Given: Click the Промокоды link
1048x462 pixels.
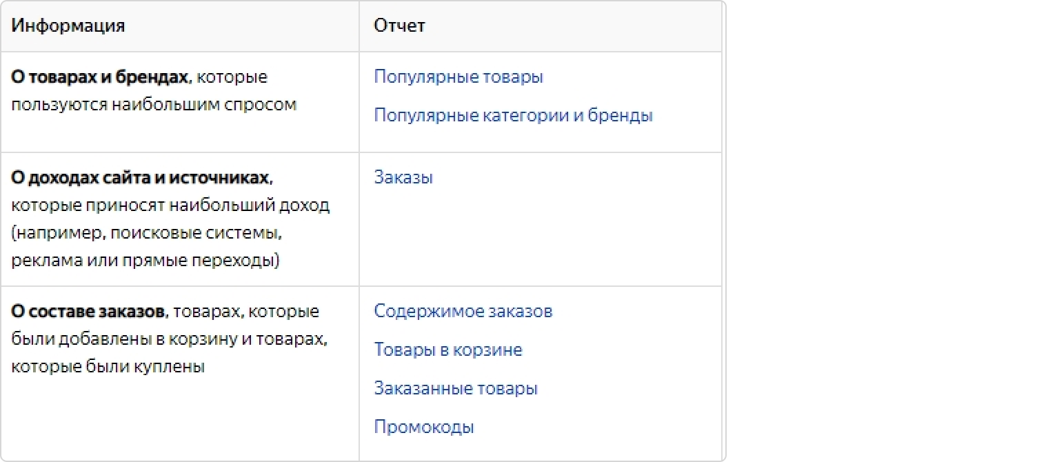Looking at the screenshot, I should (x=424, y=427).
